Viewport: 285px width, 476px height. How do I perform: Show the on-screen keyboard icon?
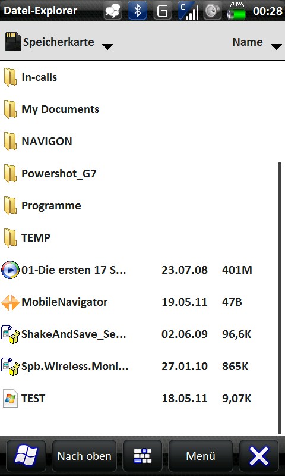[142, 456]
